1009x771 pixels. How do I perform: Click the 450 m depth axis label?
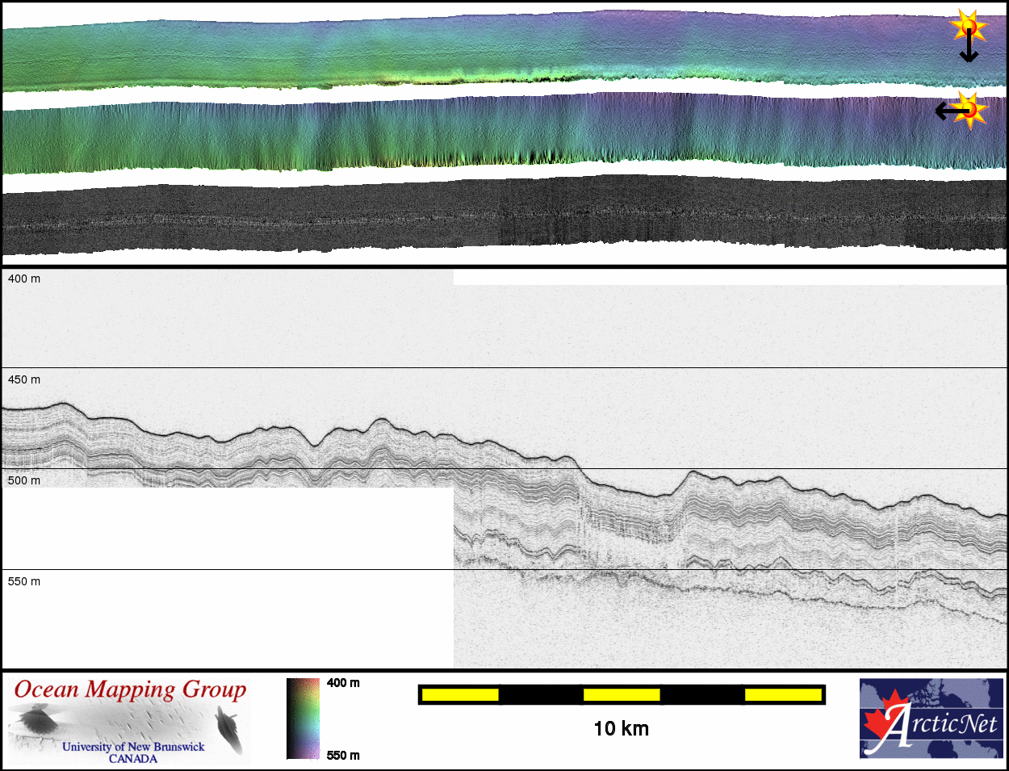(24, 379)
